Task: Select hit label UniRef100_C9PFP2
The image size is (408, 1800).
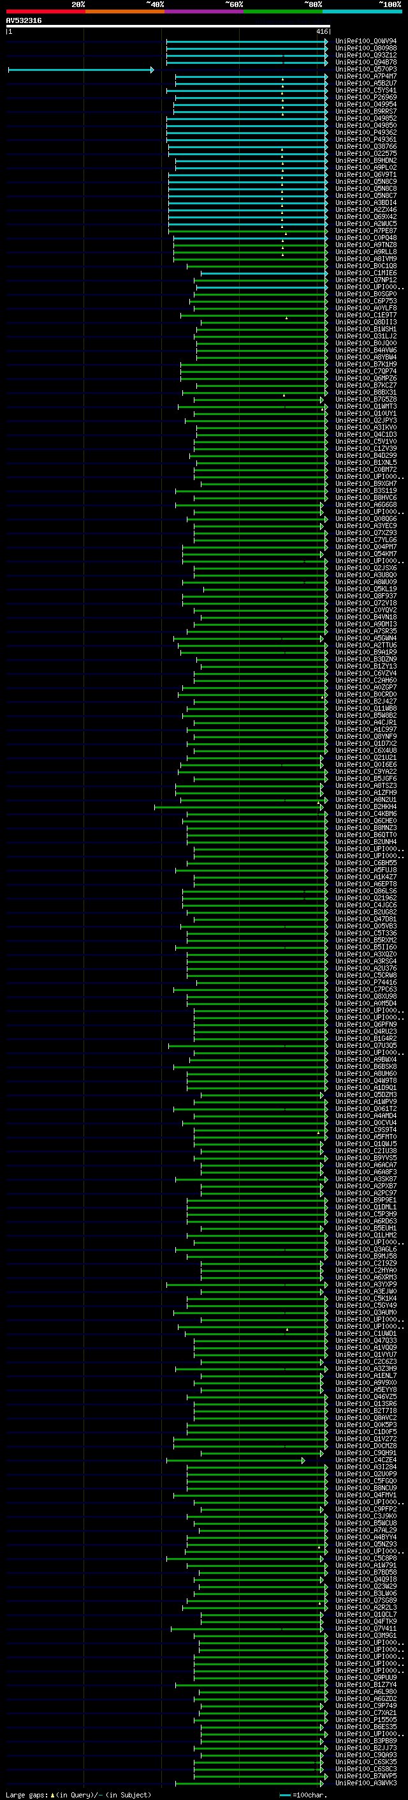Action: click(366, 1509)
